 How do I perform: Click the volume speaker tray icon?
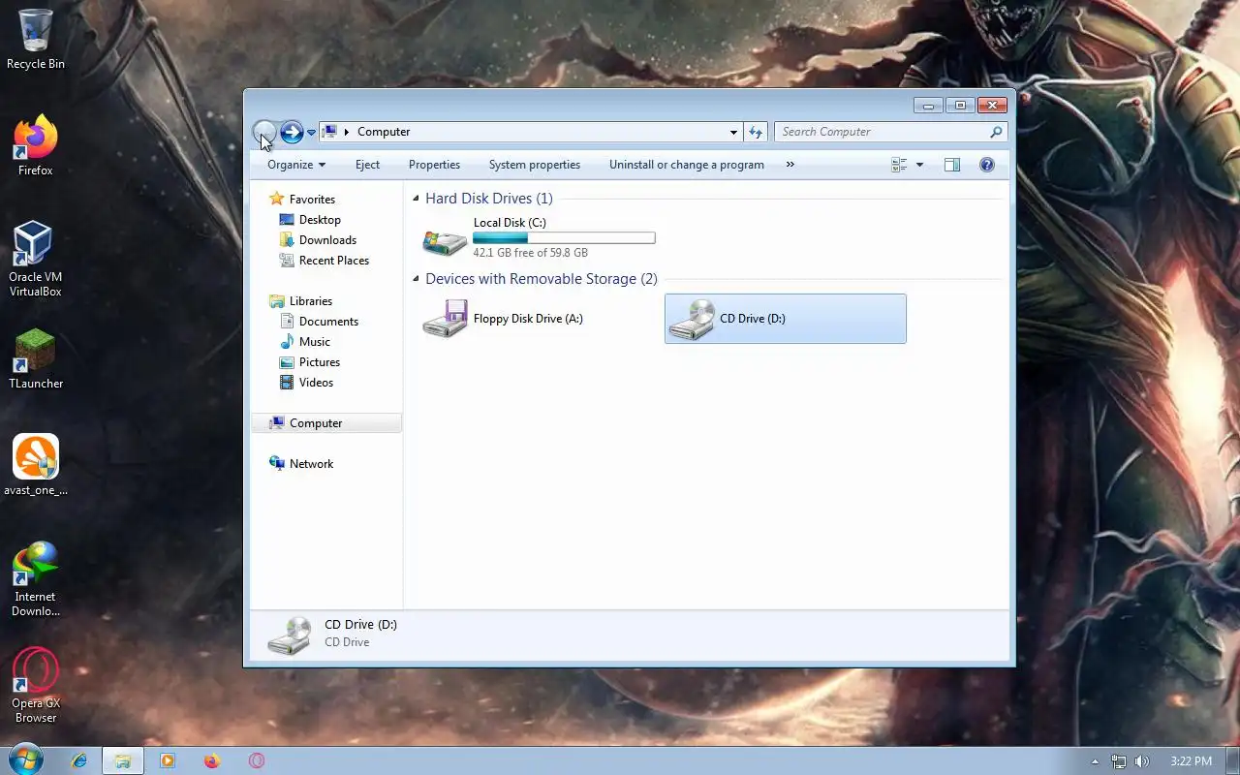click(x=1142, y=761)
